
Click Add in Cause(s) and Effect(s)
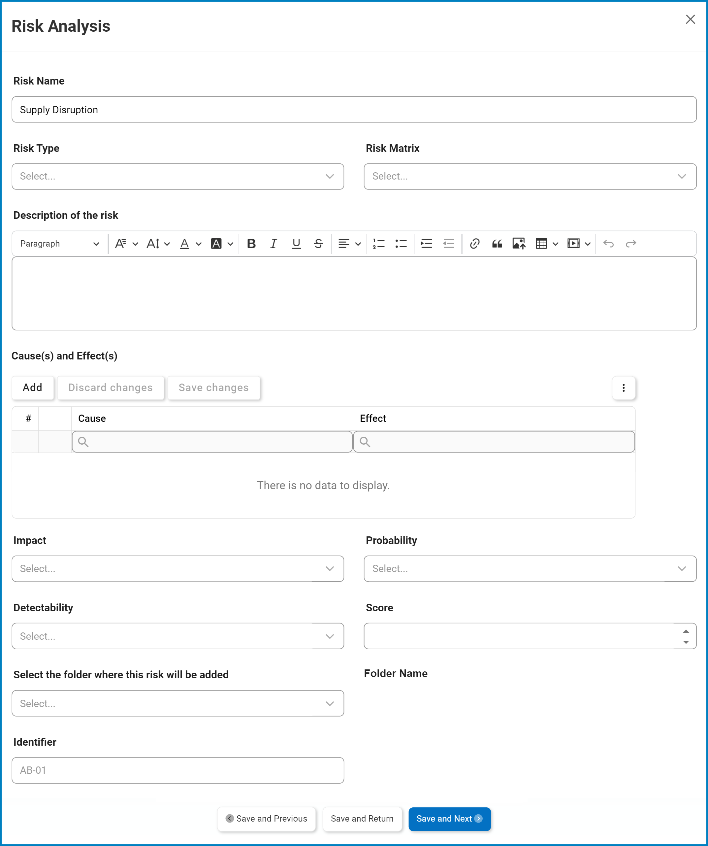click(33, 388)
